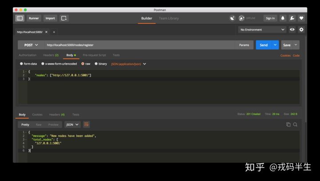Open notifications bell icon
320x181 pixels.
(x=283, y=18)
